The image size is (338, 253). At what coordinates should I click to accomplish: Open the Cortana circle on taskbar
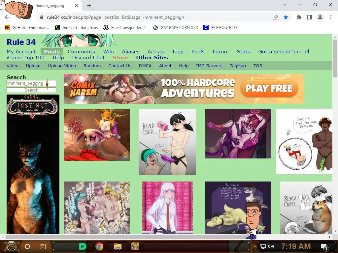(x=27, y=246)
